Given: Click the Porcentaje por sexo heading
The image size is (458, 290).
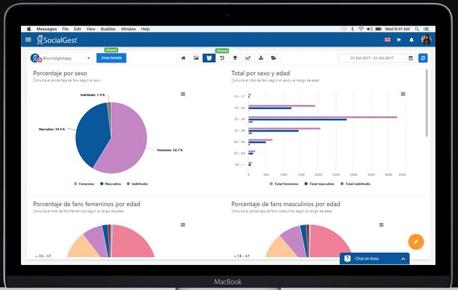Looking at the screenshot, I should [60, 73].
